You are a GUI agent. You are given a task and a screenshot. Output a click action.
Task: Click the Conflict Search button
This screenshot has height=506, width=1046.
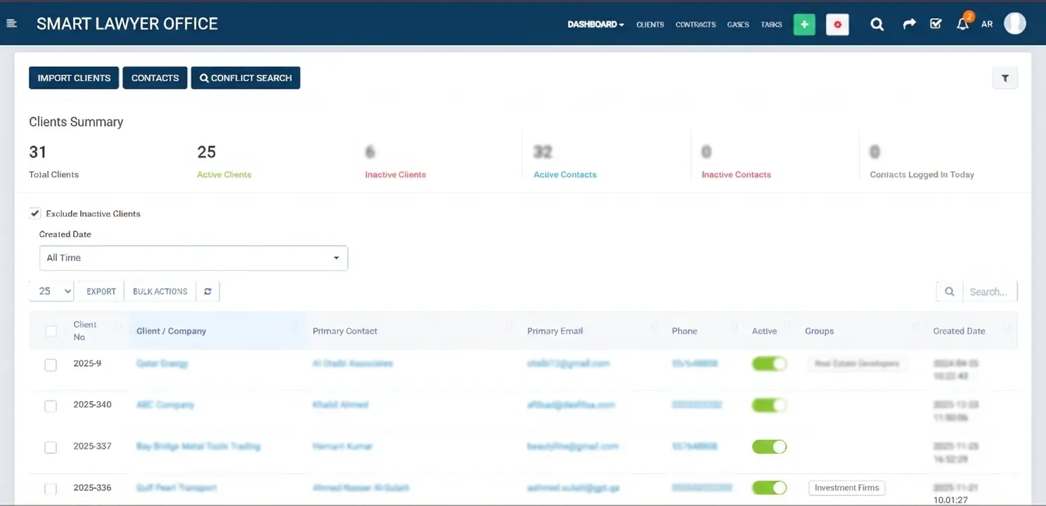coord(245,77)
